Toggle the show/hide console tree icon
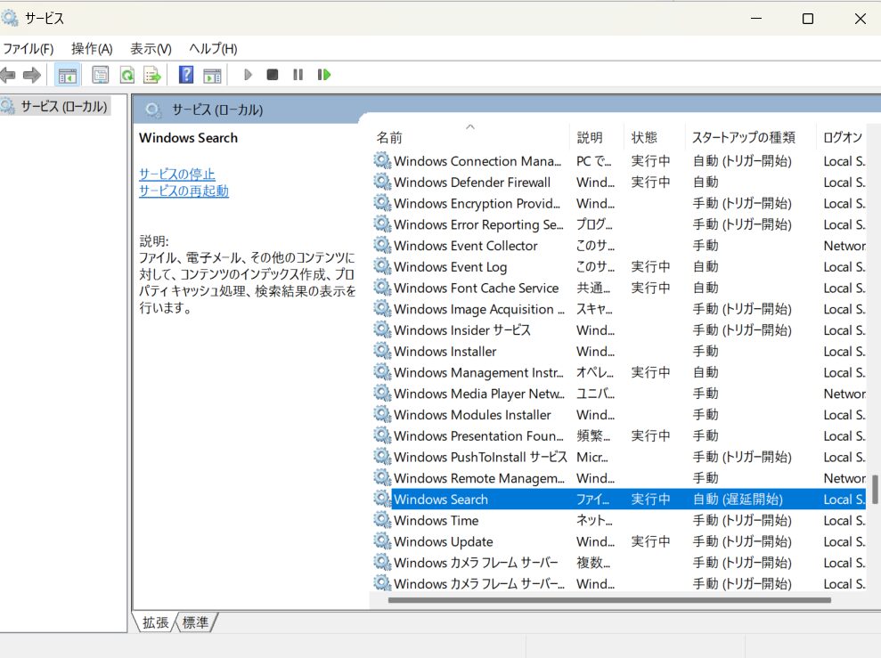The height and width of the screenshot is (658, 881). pos(67,75)
